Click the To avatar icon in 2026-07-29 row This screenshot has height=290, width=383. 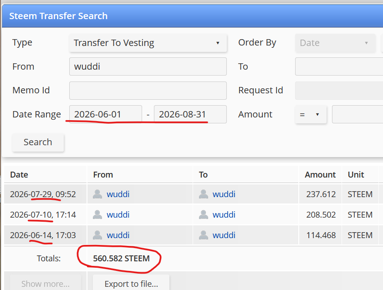(204, 194)
